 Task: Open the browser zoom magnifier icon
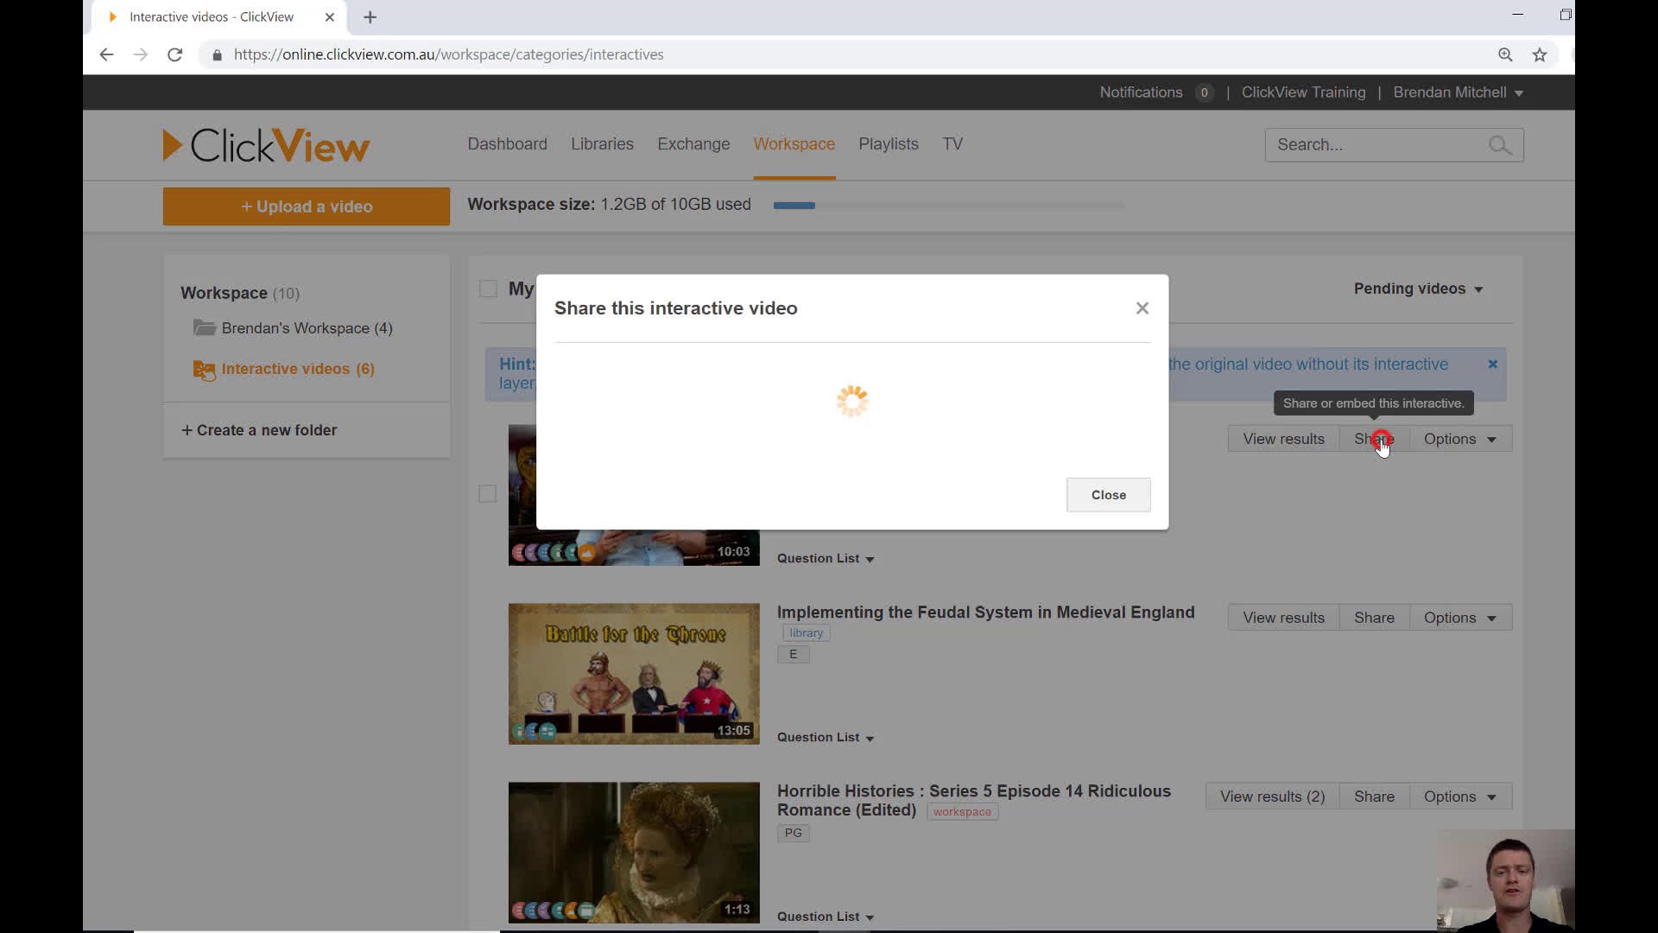(1505, 54)
